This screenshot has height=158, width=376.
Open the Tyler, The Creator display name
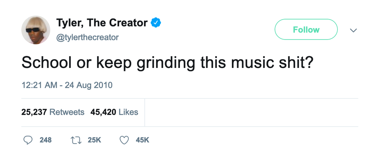click(x=102, y=23)
